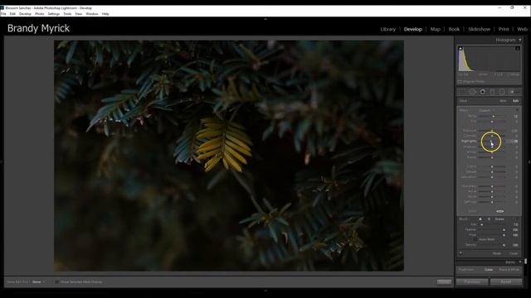The height and width of the screenshot is (298, 531).
Task: Select the Red Eye Correction tool
Action: [483, 92]
